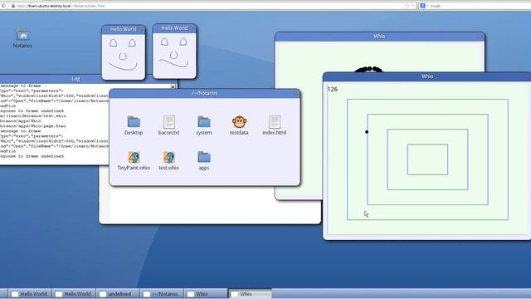This screenshot has width=531, height=299.
Task: Click the reload icon at the left of the browser bar
Action: tap(3, 6)
